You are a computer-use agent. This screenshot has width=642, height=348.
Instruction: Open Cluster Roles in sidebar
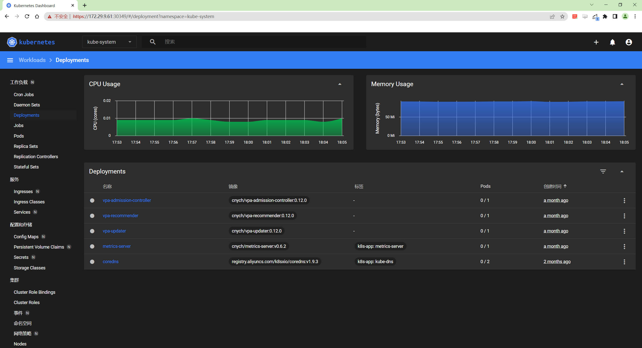click(x=27, y=303)
